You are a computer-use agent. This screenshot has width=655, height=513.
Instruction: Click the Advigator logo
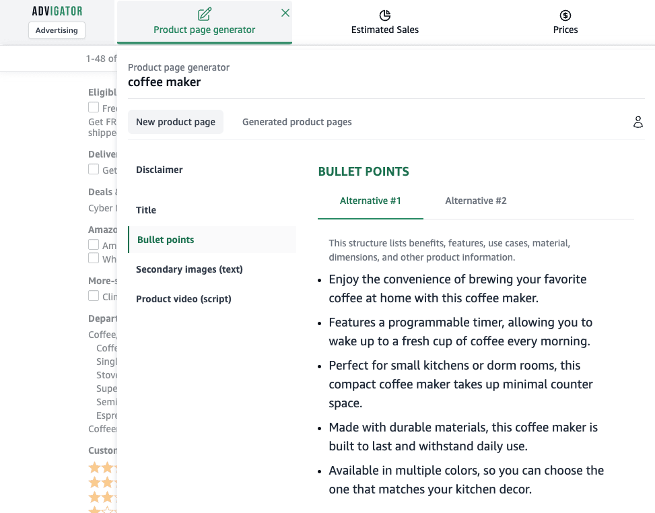57,11
